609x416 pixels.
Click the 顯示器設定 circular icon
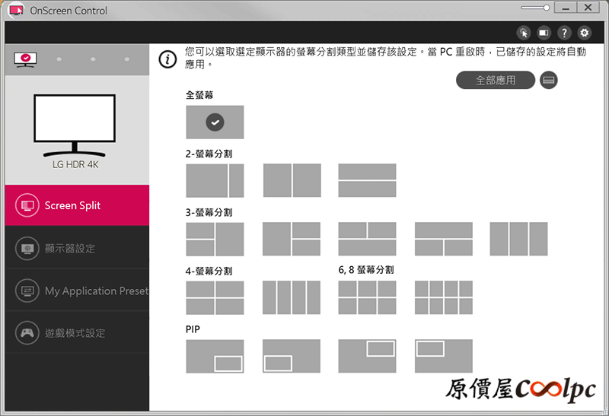tap(27, 248)
